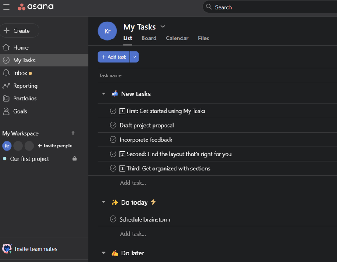This screenshot has width=337, height=262.
Task: Open Reporting in the sidebar
Action: coord(44,86)
